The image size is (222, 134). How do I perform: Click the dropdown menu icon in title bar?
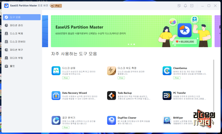click(x=192, y=6)
